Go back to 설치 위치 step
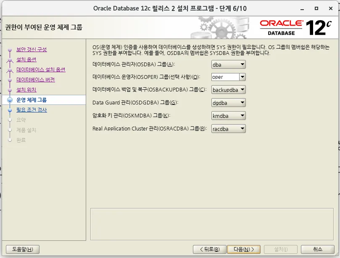Screen dimensions: 340x258 click(26, 90)
